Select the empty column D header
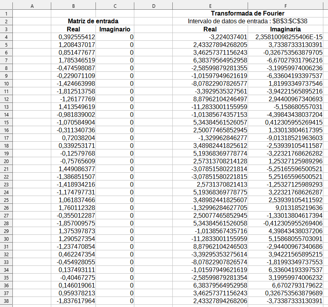This screenshot has height=307, width=328. (x=153, y=5)
